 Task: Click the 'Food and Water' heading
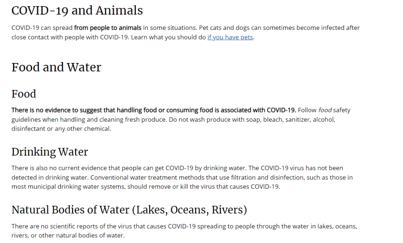click(56, 67)
